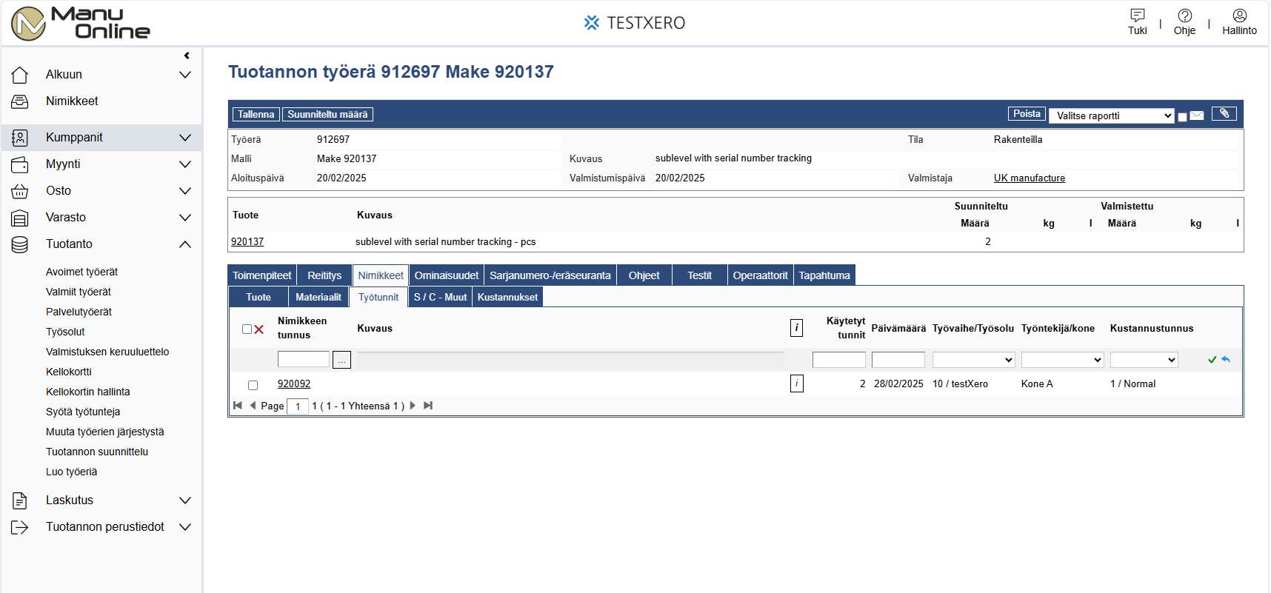This screenshot has width=1271, height=593.
Task: Expand the Alkuun menu chevron
Action: click(185, 75)
